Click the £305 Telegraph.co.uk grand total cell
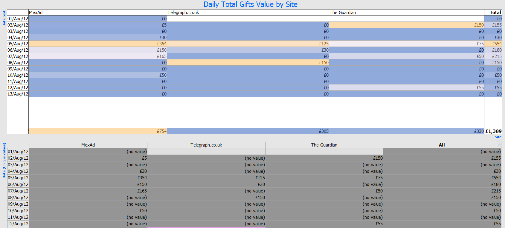Image resolution: width=505 pixels, height=228 pixels. [x=248, y=131]
